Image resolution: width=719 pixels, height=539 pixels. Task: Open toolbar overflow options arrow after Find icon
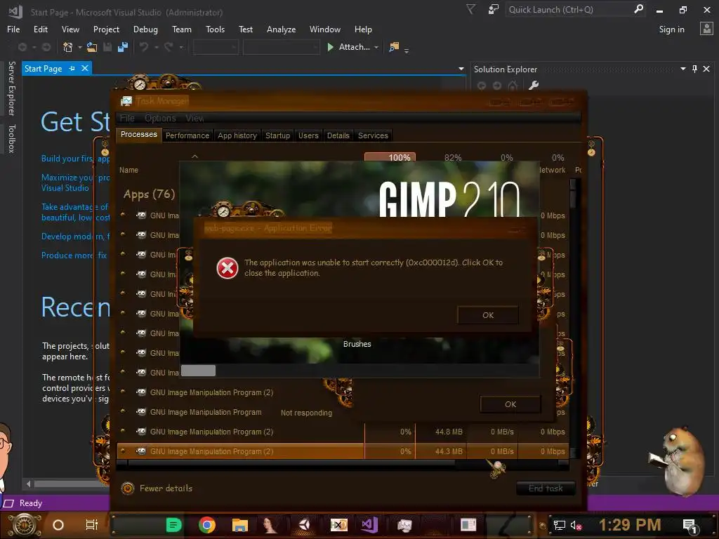[x=407, y=50]
